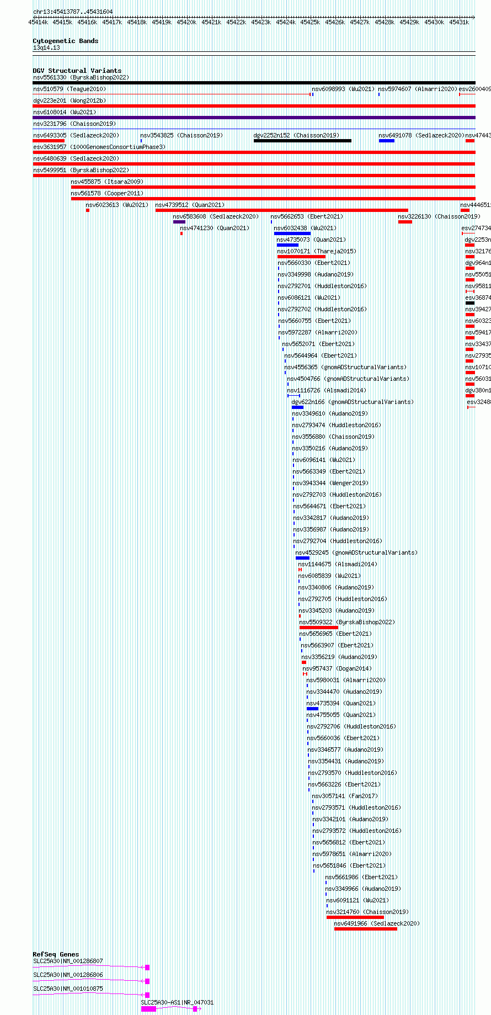Viewport: 491px width, 1015px height.
Task: Open nsv3231796 (Chaisson2019) variant
Action: click(74, 124)
